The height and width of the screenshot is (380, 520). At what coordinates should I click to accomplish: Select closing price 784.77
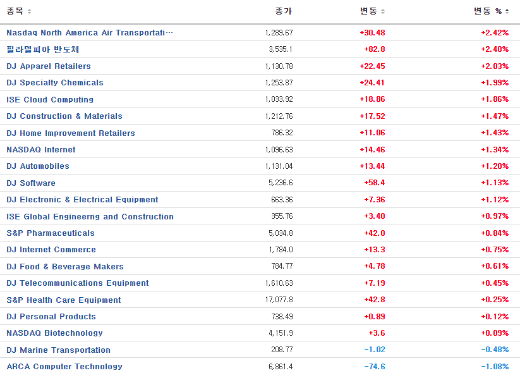pos(282,266)
